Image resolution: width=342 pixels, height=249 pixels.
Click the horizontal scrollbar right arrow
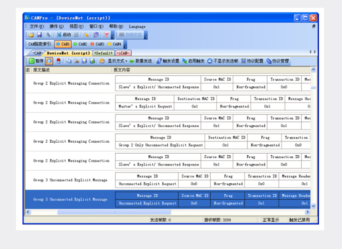[x=307, y=212]
